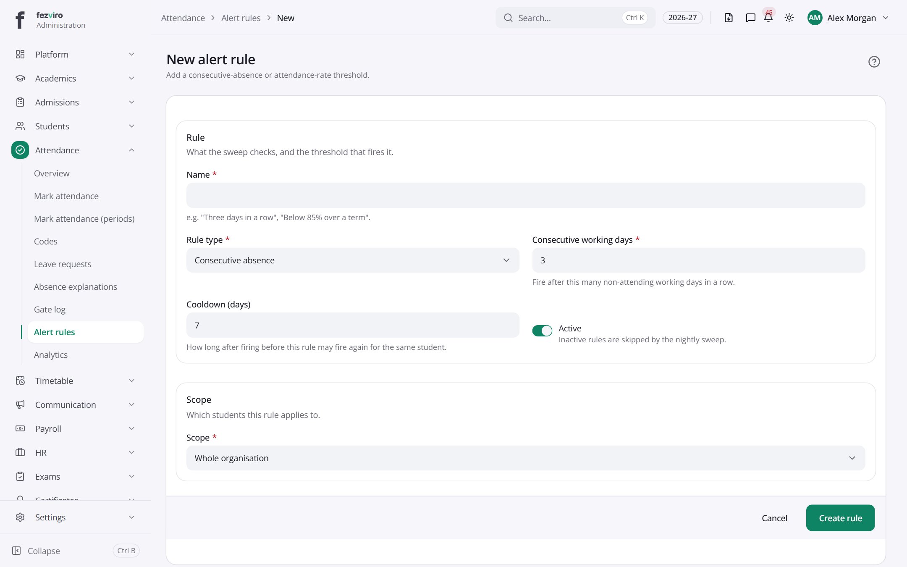Click the Platform grid icon

pyautogui.click(x=20, y=54)
